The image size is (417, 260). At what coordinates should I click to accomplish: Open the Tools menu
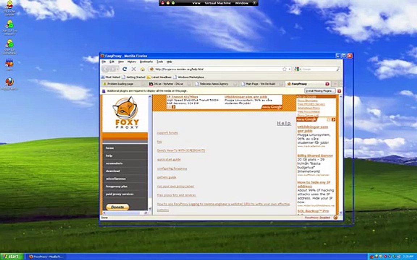(x=160, y=61)
